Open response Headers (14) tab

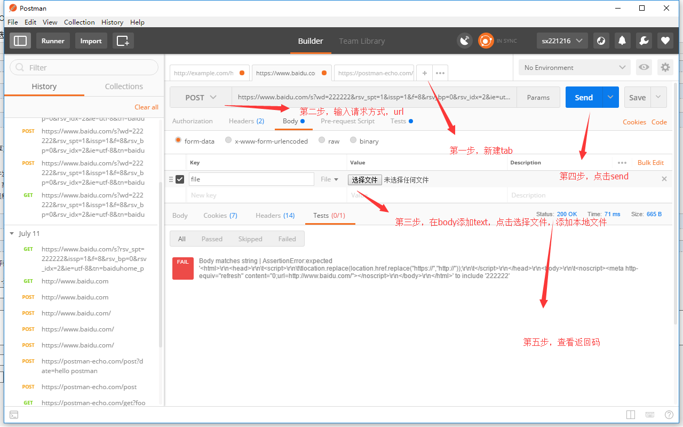(275, 215)
